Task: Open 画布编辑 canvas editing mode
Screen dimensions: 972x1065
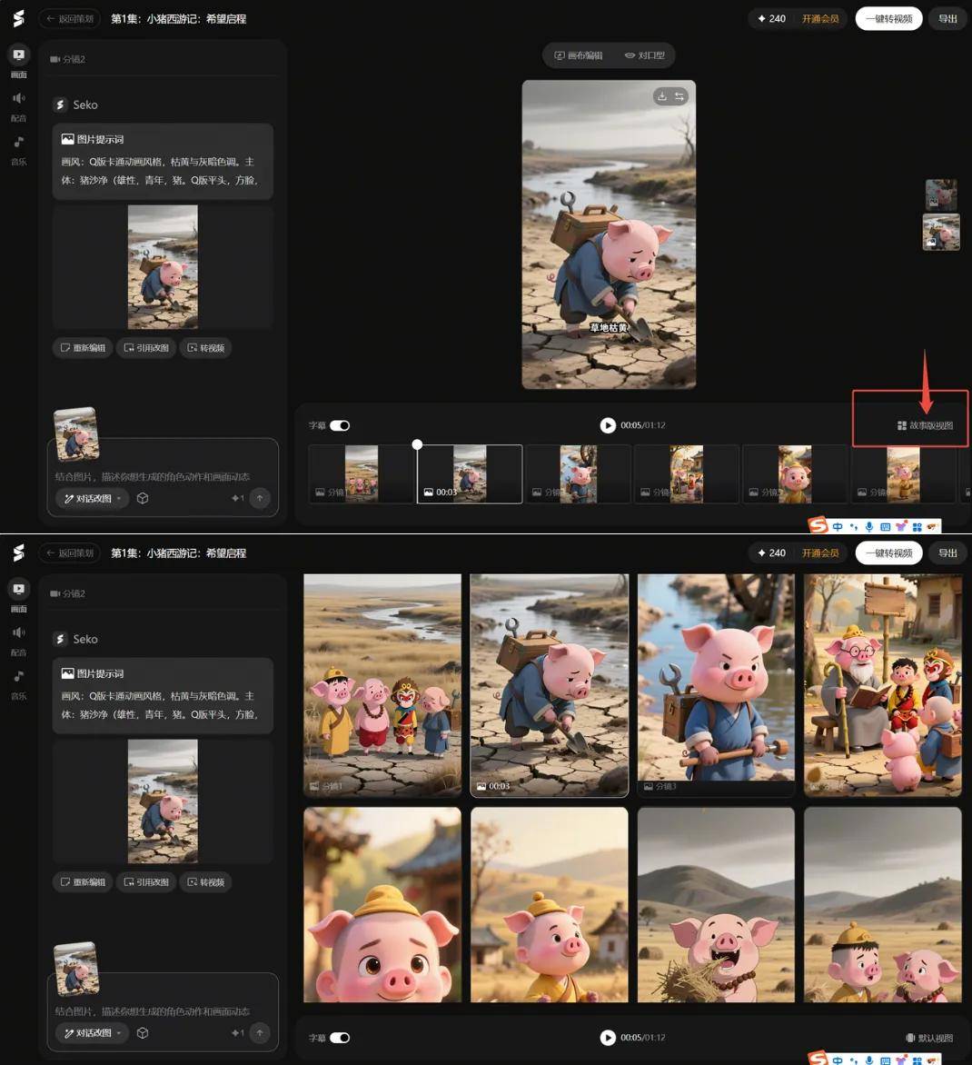Action: coord(579,55)
